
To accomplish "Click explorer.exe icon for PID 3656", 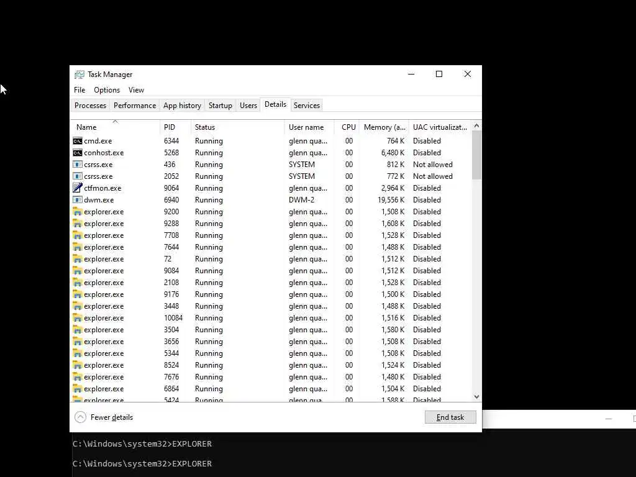I will [x=77, y=341].
